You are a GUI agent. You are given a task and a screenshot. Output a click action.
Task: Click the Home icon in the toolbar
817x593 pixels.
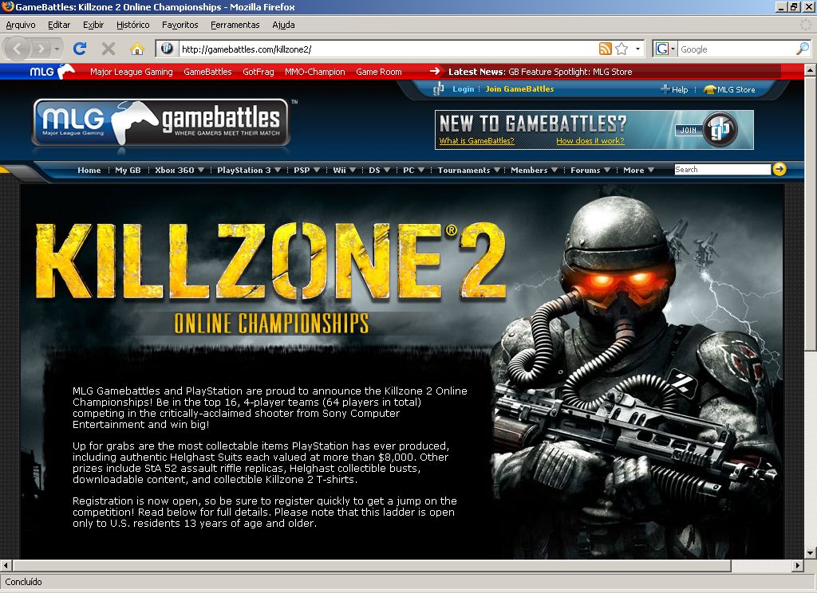(136, 49)
